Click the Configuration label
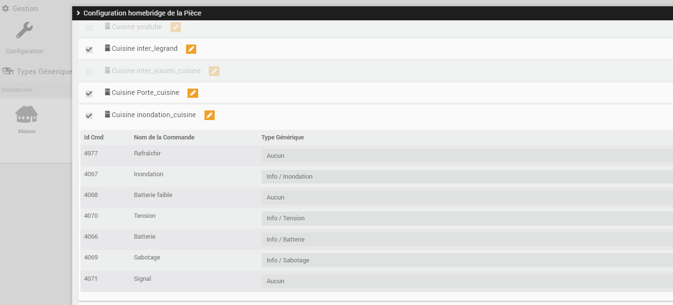Image resolution: width=673 pixels, height=305 pixels. [x=25, y=51]
